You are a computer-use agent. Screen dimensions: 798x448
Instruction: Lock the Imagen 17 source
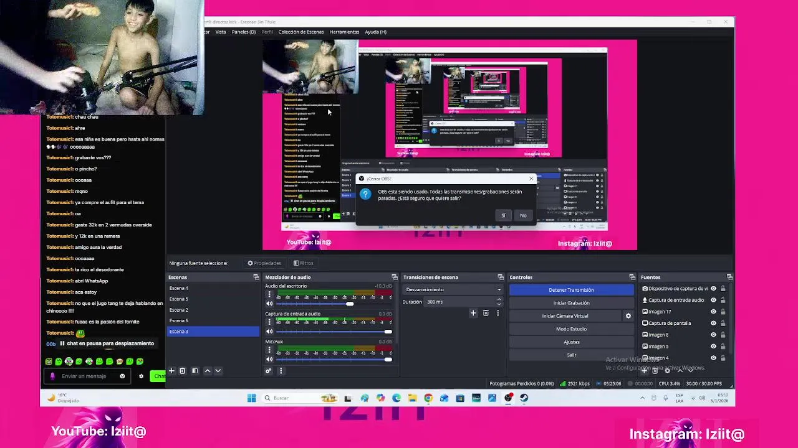tap(723, 312)
